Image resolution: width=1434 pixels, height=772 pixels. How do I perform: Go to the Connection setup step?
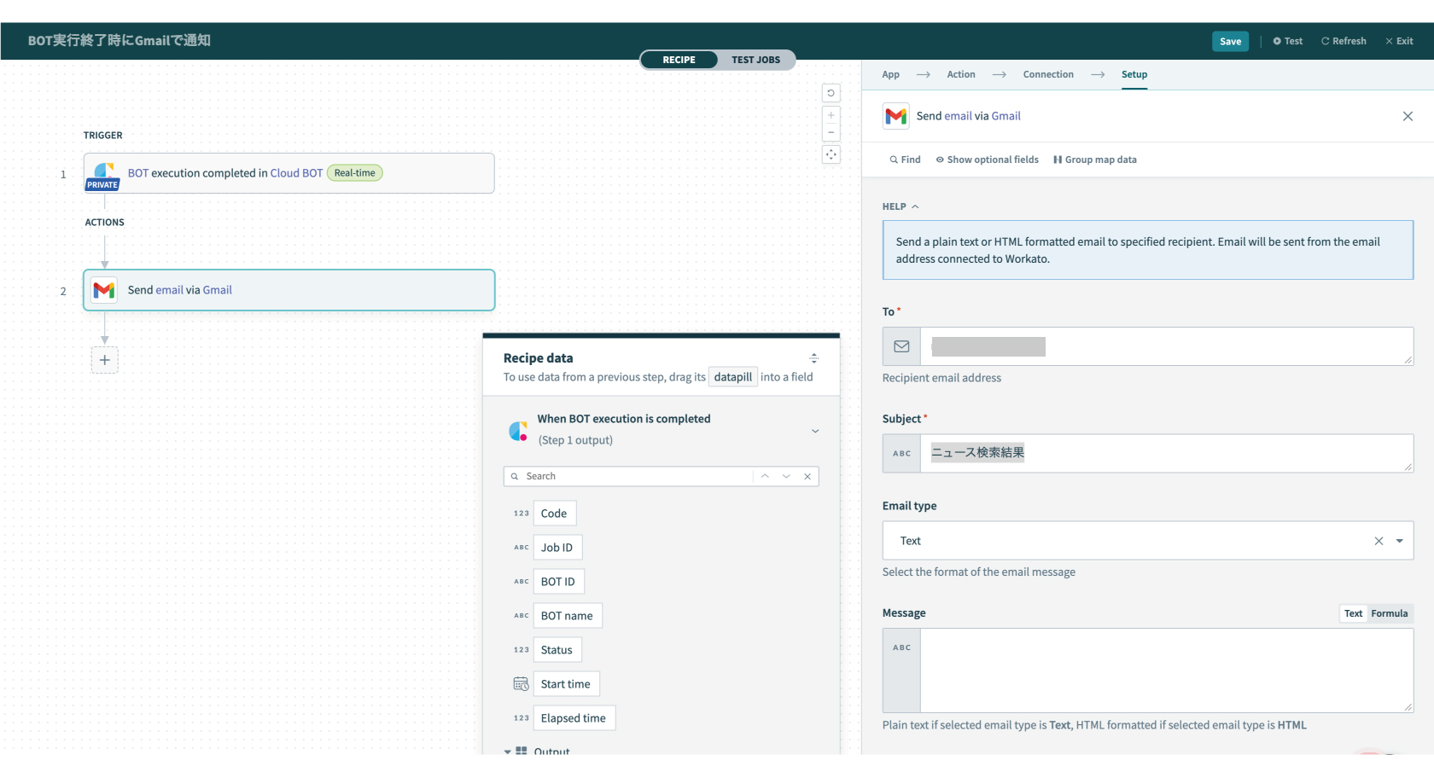click(1048, 74)
